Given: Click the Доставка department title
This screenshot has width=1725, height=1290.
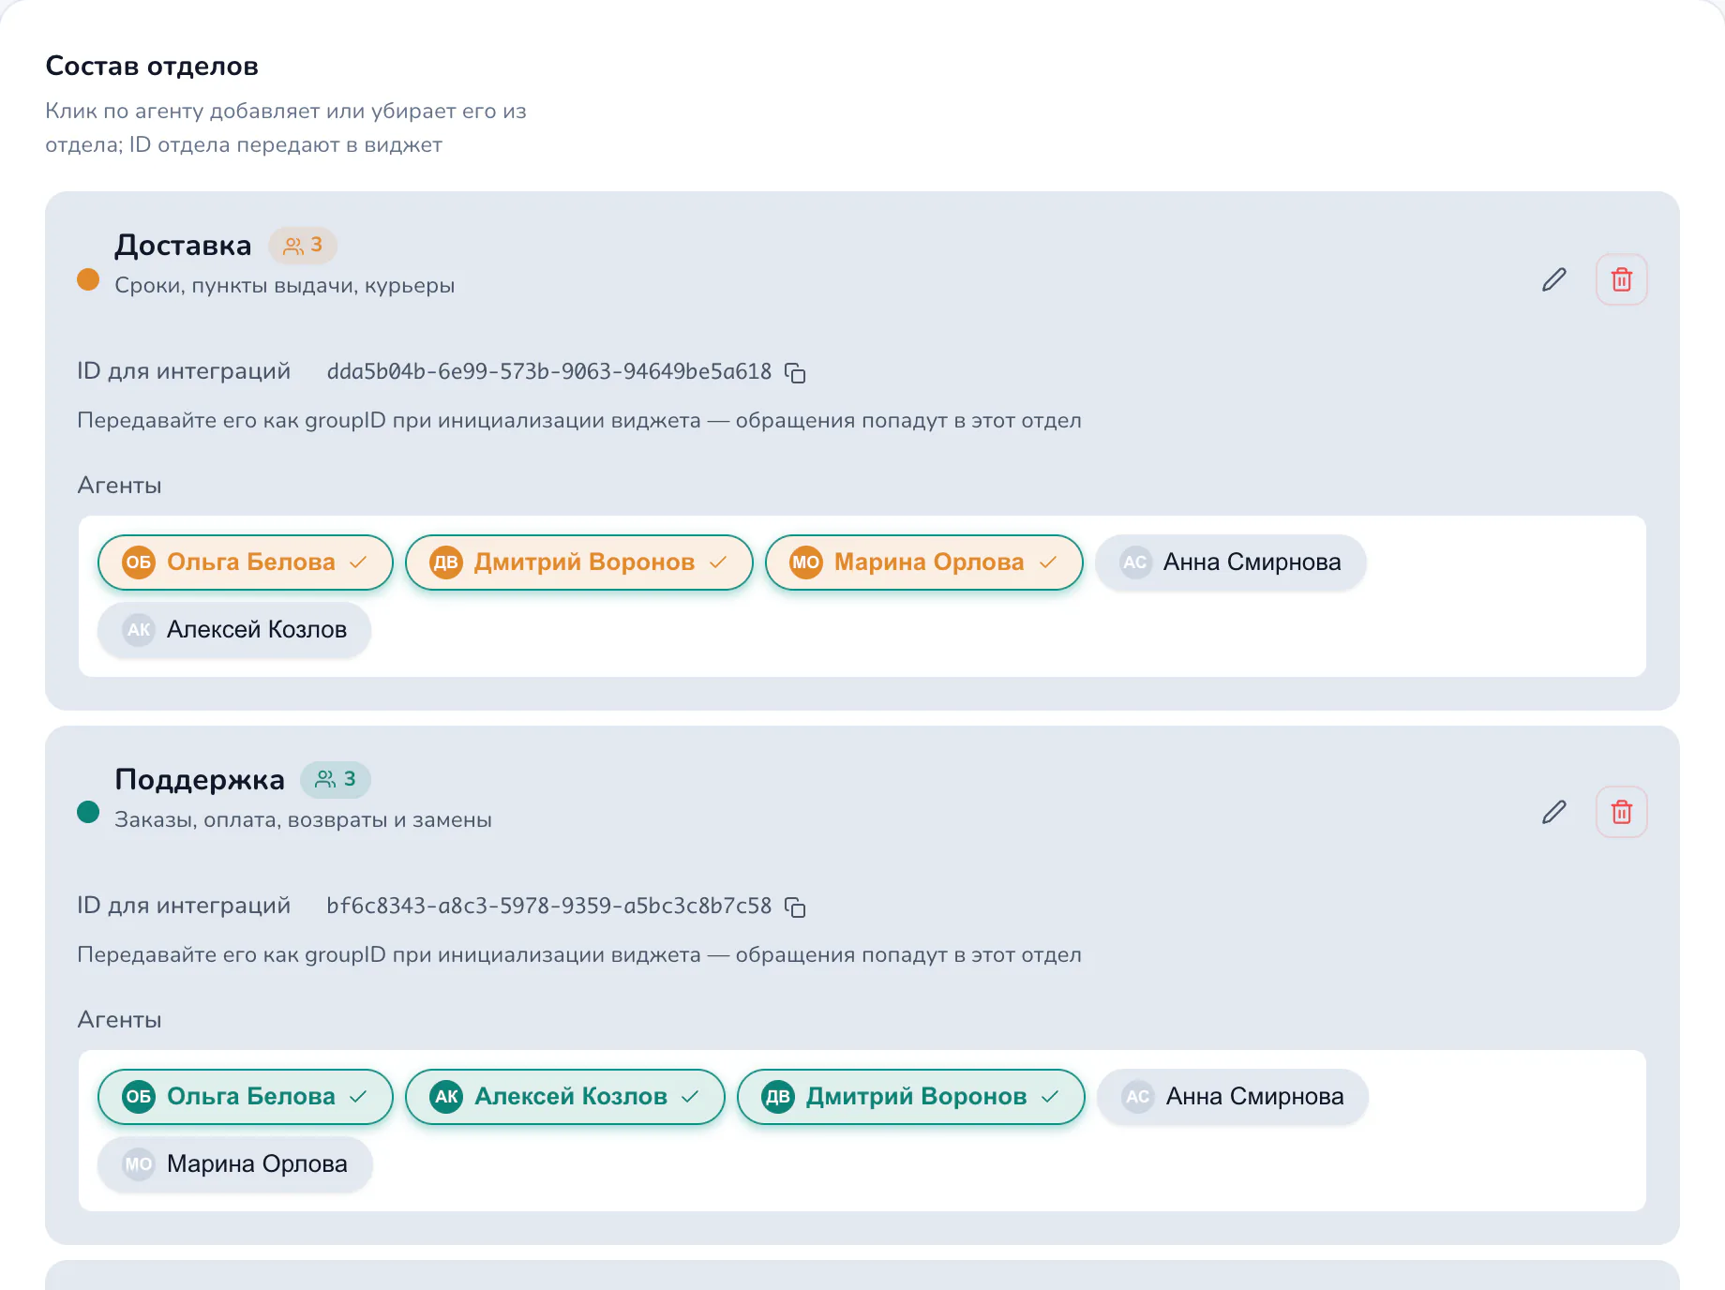Looking at the screenshot, I should click(183, 246).
